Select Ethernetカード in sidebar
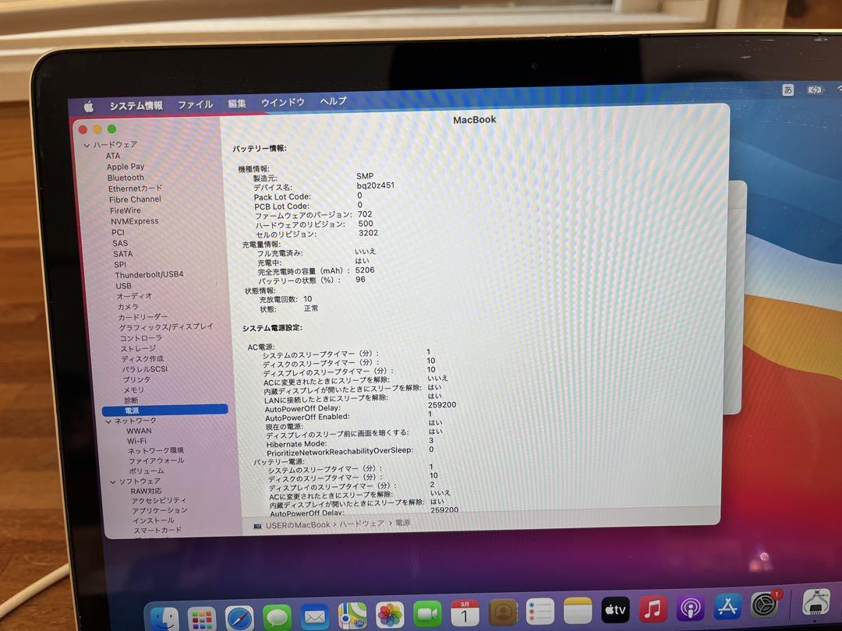Viewport: 842px width, 631px height. (135, 189)
